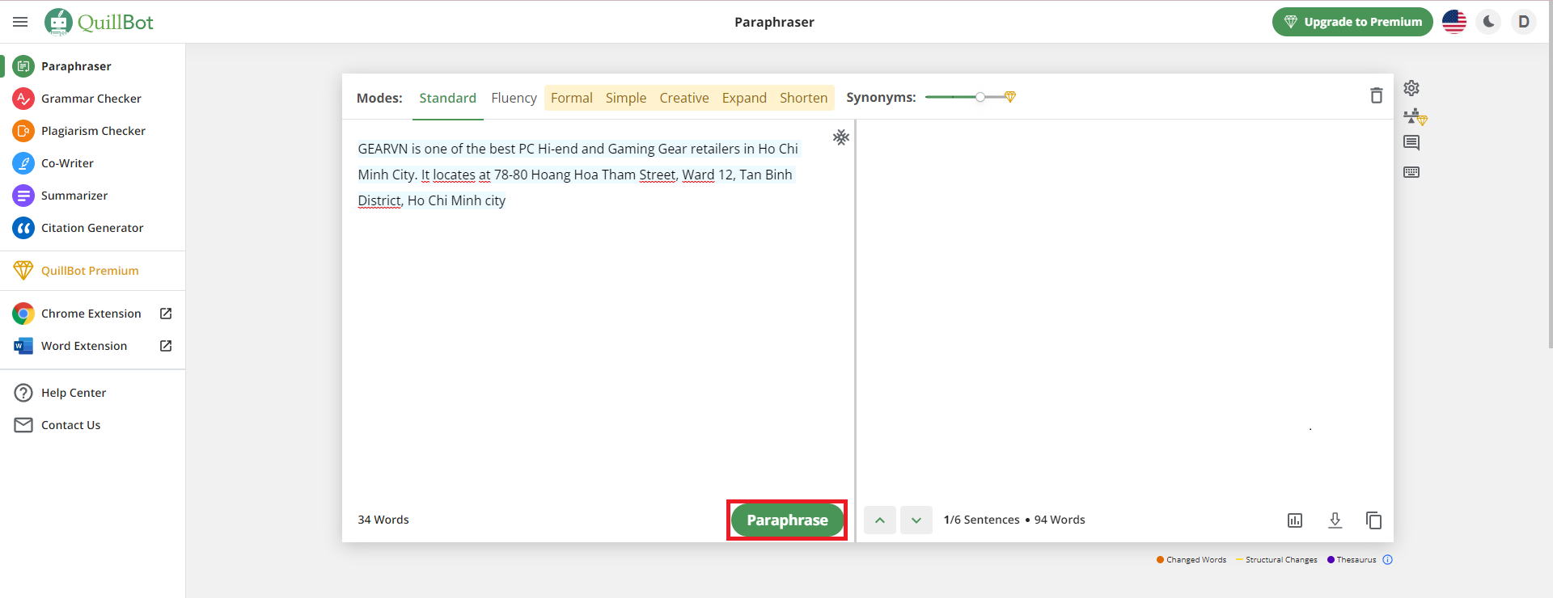Viewport: 1553px width, 598px height.
Task: Select the Creative mode tab
Action: pos(684,98)
